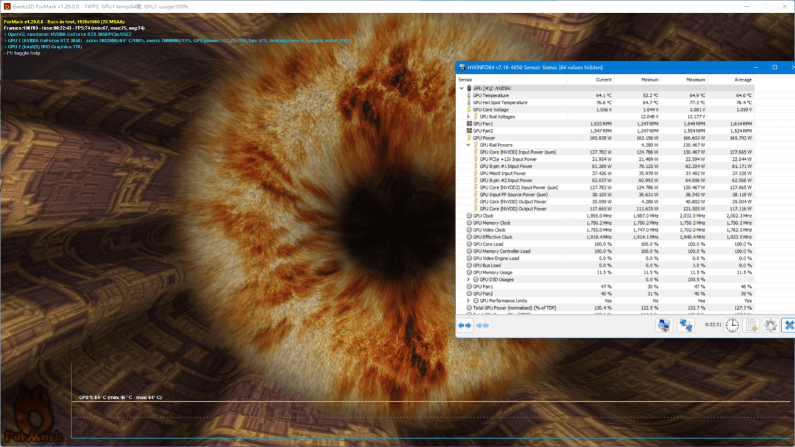Image resolution: width=795 pixels, height=447 pixels.
Task: Click the remote sensor monitoring network icon
Action: pos(685,325)
